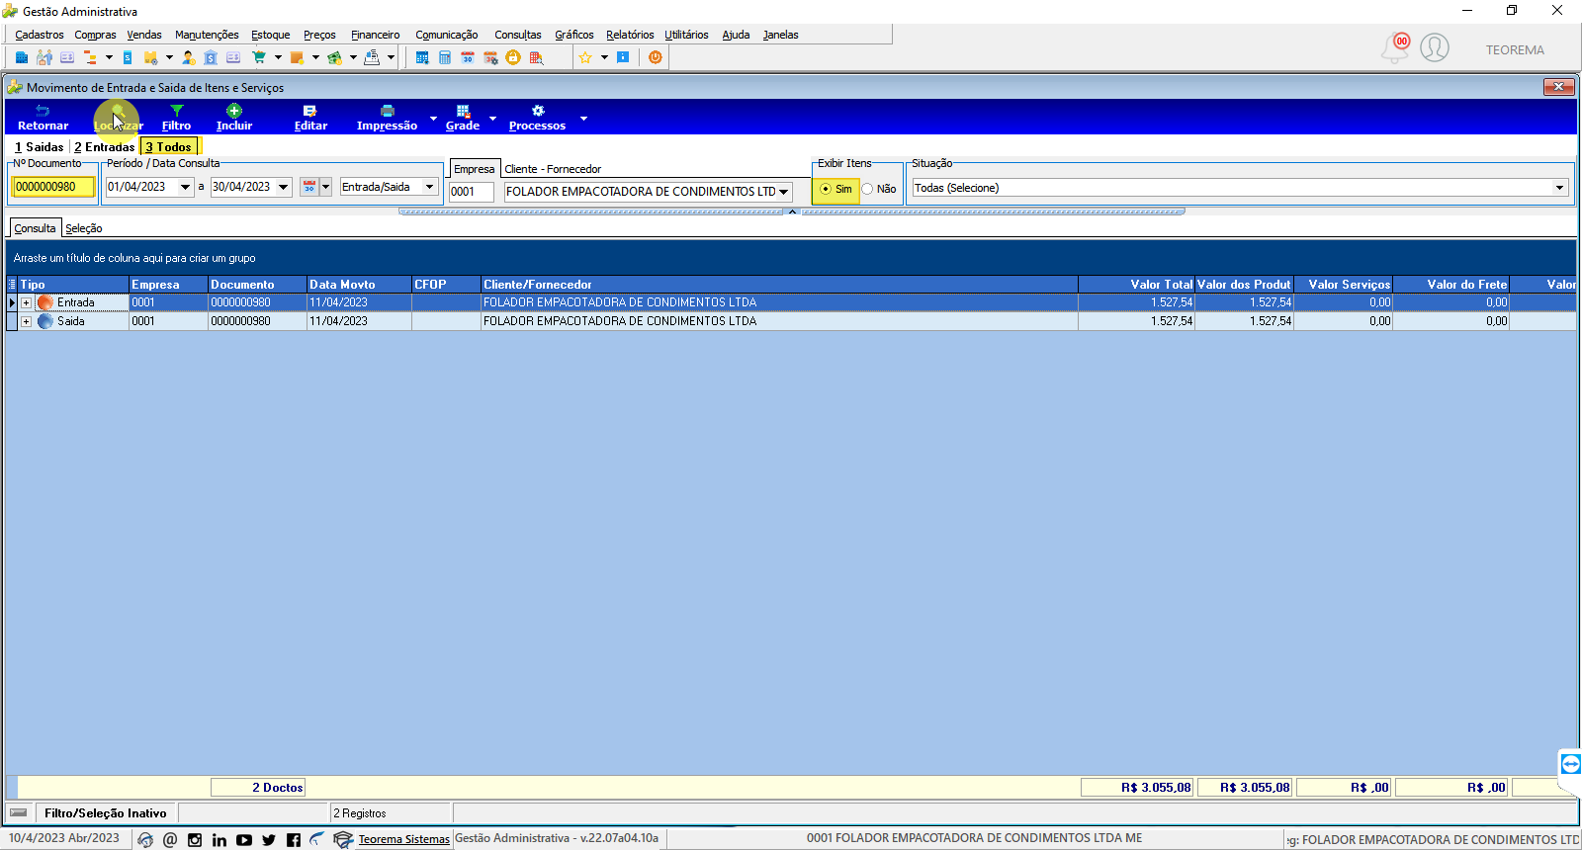The image size is (1582, 850).
Task: Open the Entrada/Saida combo box
Action: pyautogui.click(x=389, y=187)
